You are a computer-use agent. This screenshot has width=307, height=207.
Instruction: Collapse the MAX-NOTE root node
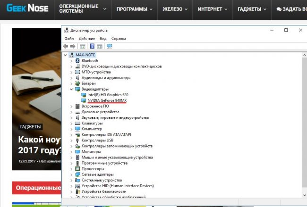tap(66, 55)
